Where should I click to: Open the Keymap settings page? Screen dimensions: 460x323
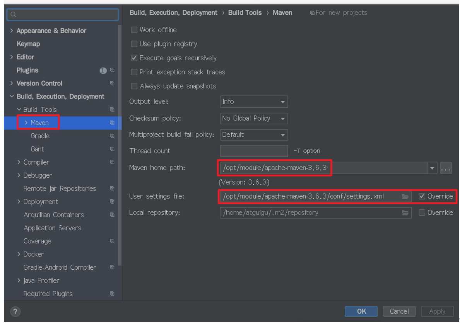pos(28,44)
